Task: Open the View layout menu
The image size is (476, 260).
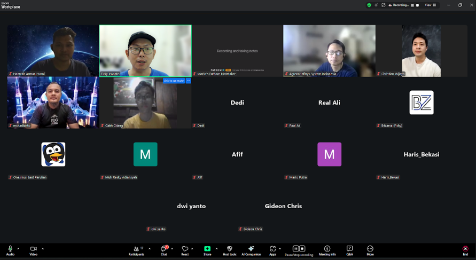Action: click(x=429, y=5)
